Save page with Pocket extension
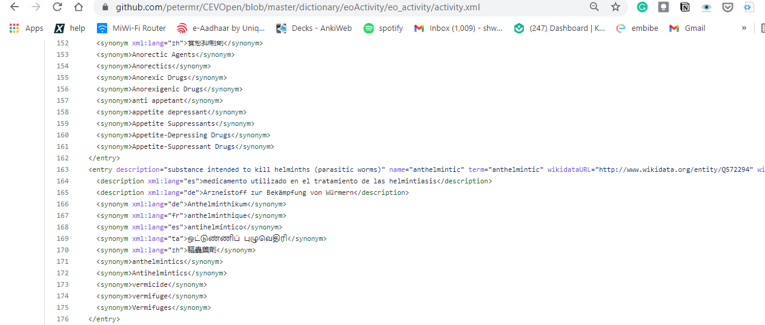Viewport: 765px width, 325px height. pyautogui.click(x=727, y=7)
